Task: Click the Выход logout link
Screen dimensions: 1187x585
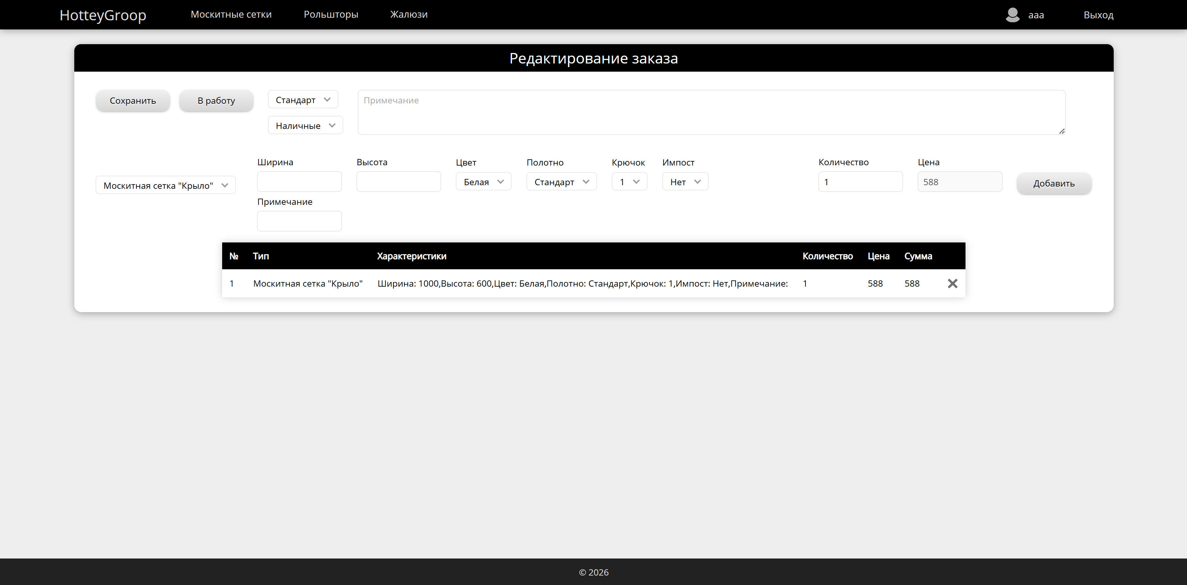Action: [x=1099, y=15]
